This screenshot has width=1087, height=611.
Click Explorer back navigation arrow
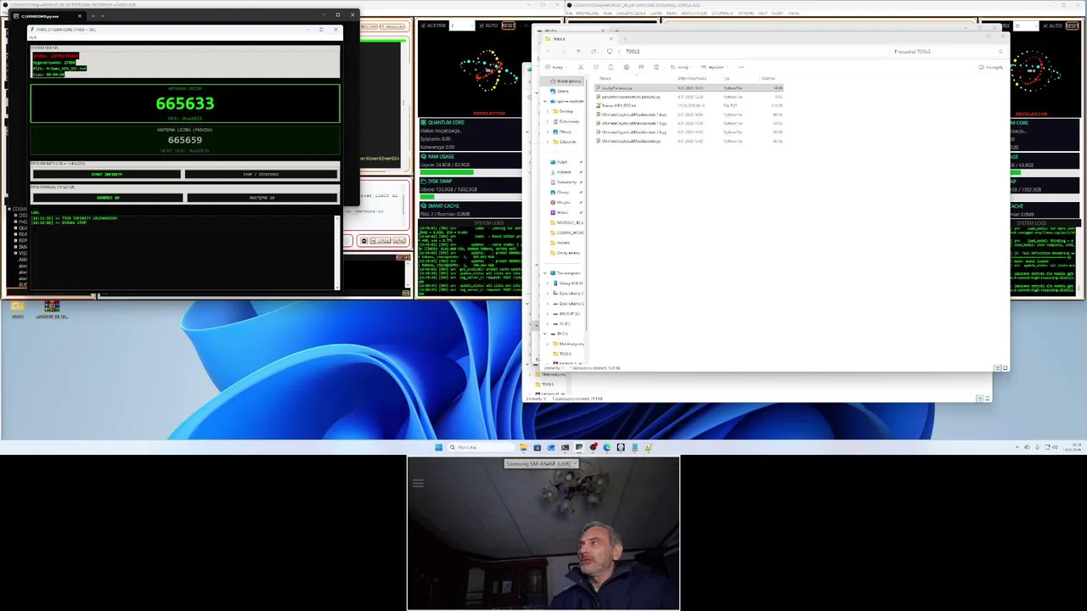click(549, 51)
